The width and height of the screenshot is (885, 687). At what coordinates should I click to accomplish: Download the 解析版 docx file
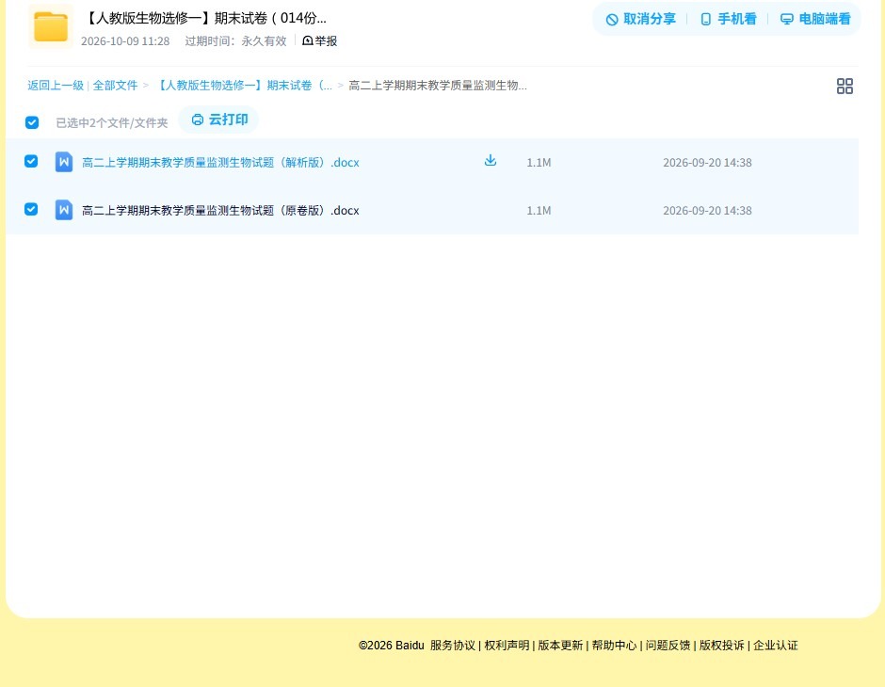491,161
